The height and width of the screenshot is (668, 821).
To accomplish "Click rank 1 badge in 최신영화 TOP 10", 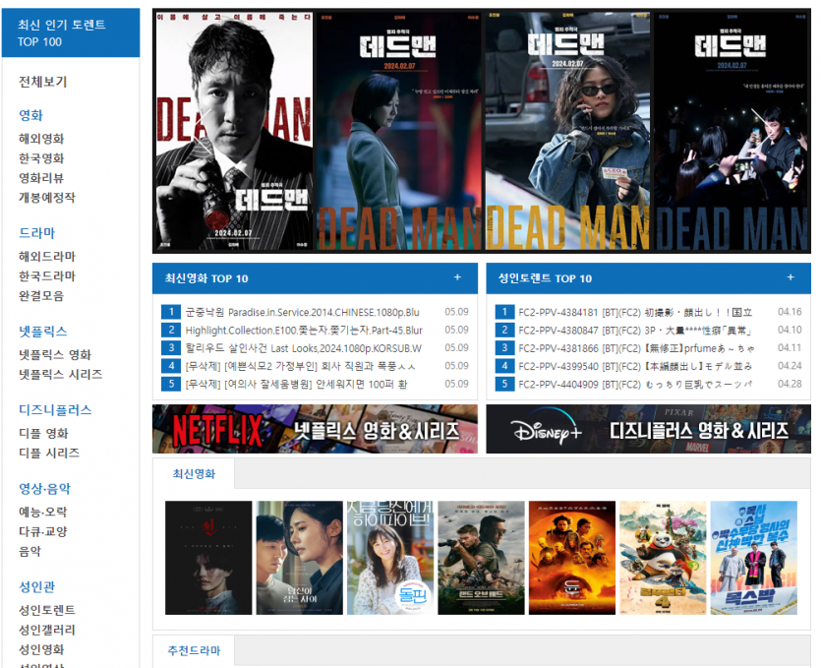I will (170, 312).
